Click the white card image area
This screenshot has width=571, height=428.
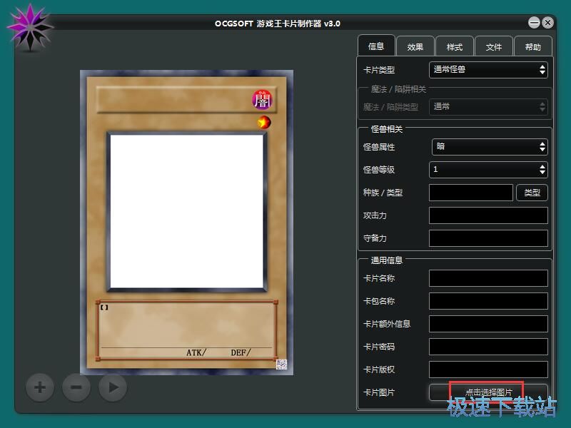(x=186, y=211)
